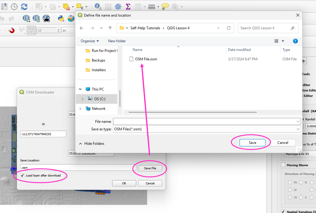The image size is (316, 213).
Task: Enable the magnet snapping tool
Action: coord(11,30)
